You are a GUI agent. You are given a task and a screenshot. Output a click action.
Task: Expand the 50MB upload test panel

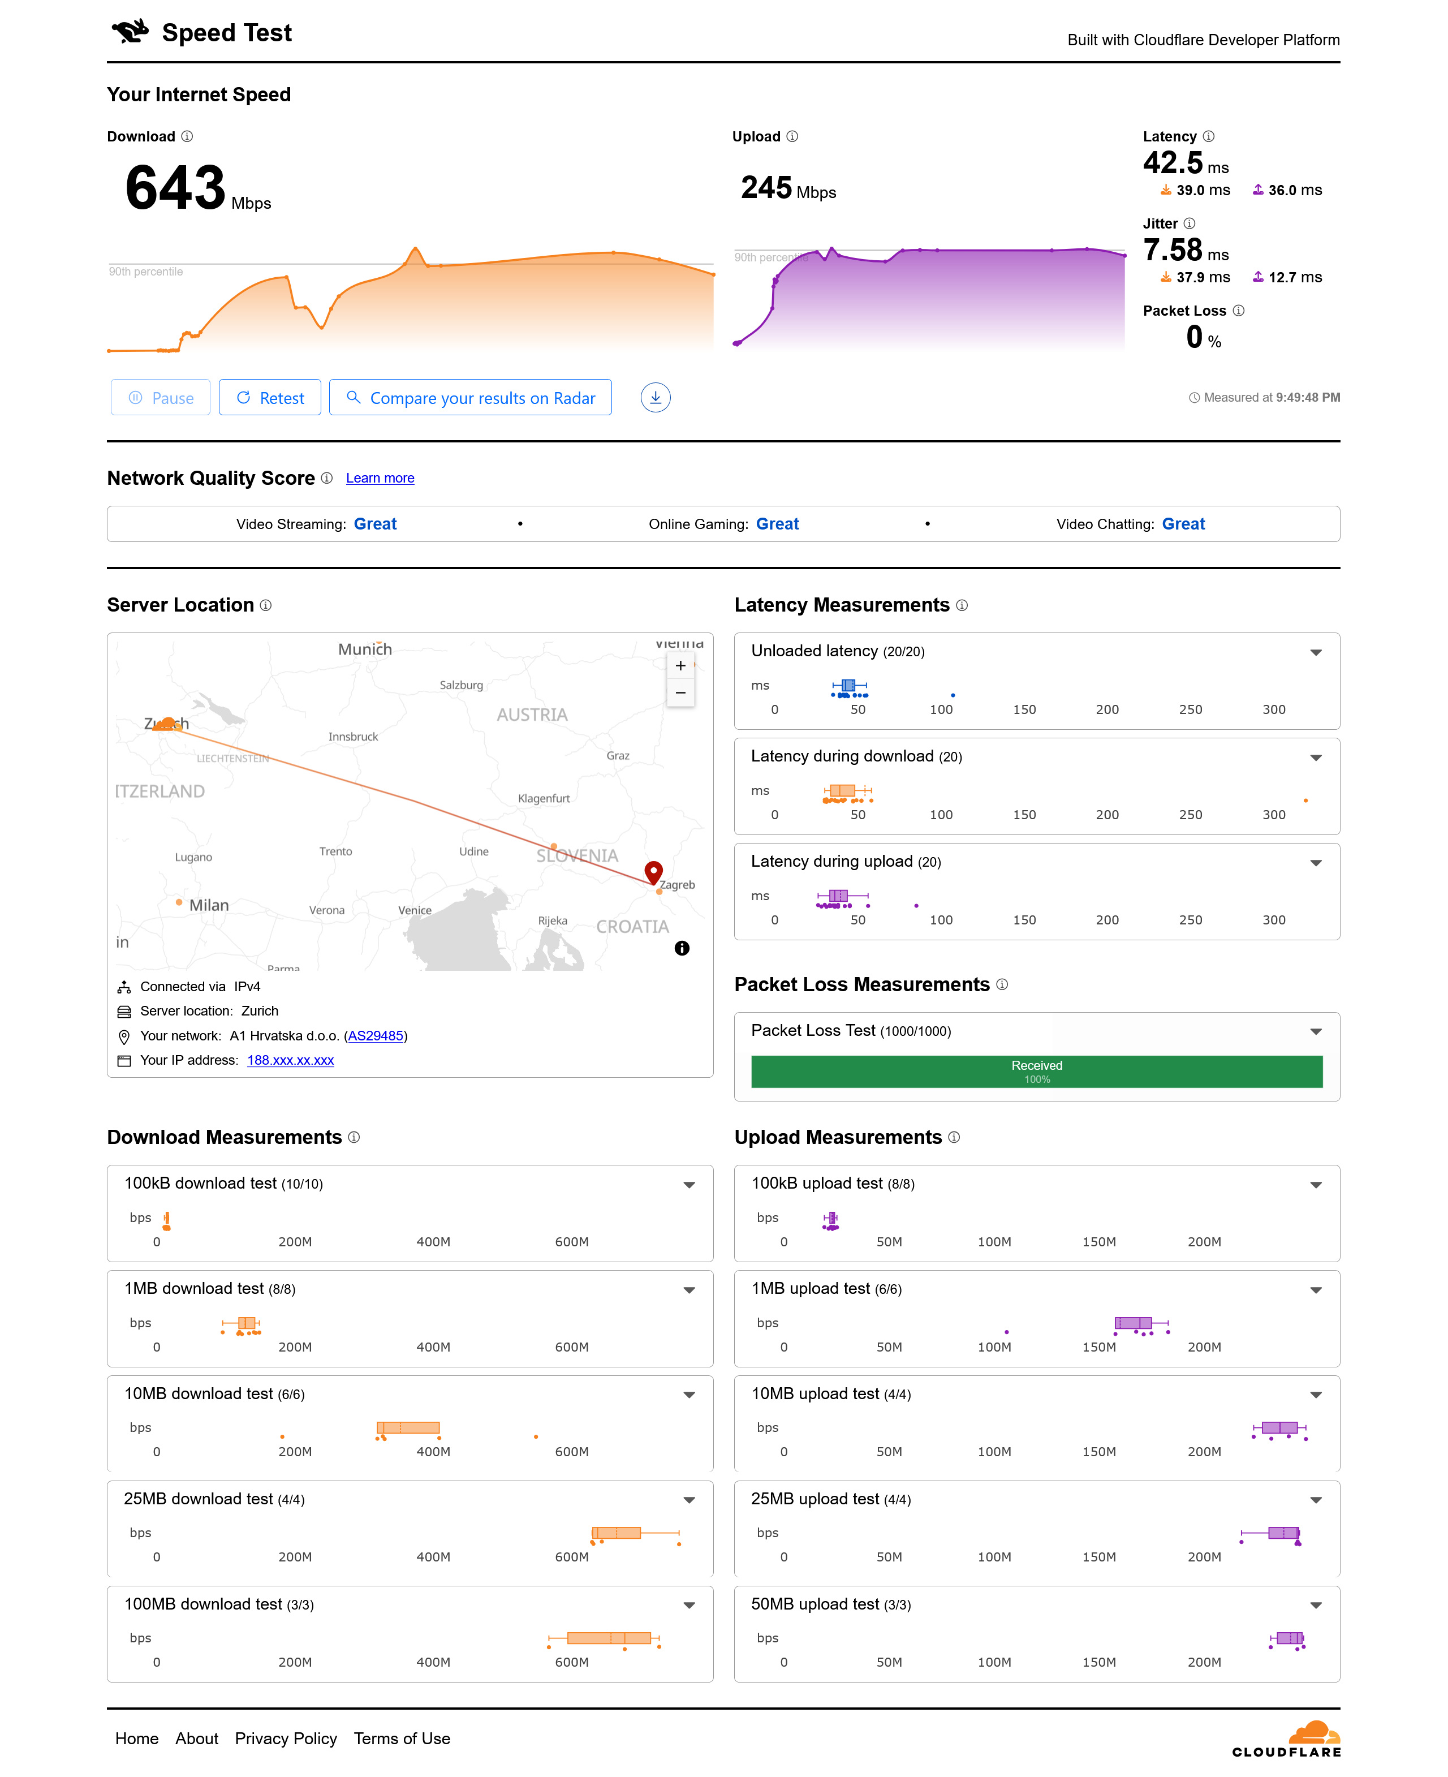pos(1316,1605)
